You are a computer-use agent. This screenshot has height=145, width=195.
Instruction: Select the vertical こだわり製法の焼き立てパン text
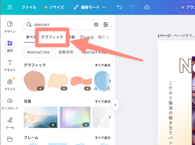point(171,113)
